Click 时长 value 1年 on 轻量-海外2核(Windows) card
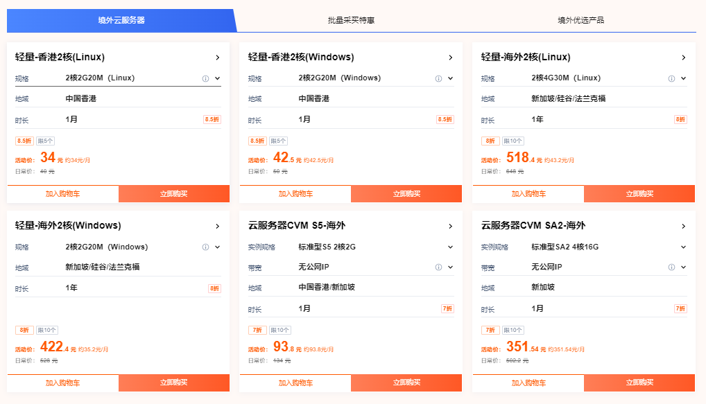Image resolution: width=706 pixels, height=404 pixels. pos(71,288)
